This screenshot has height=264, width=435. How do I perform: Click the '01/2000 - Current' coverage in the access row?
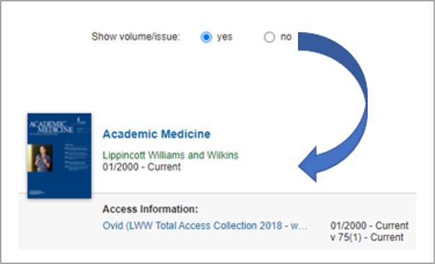click(370, 226)
